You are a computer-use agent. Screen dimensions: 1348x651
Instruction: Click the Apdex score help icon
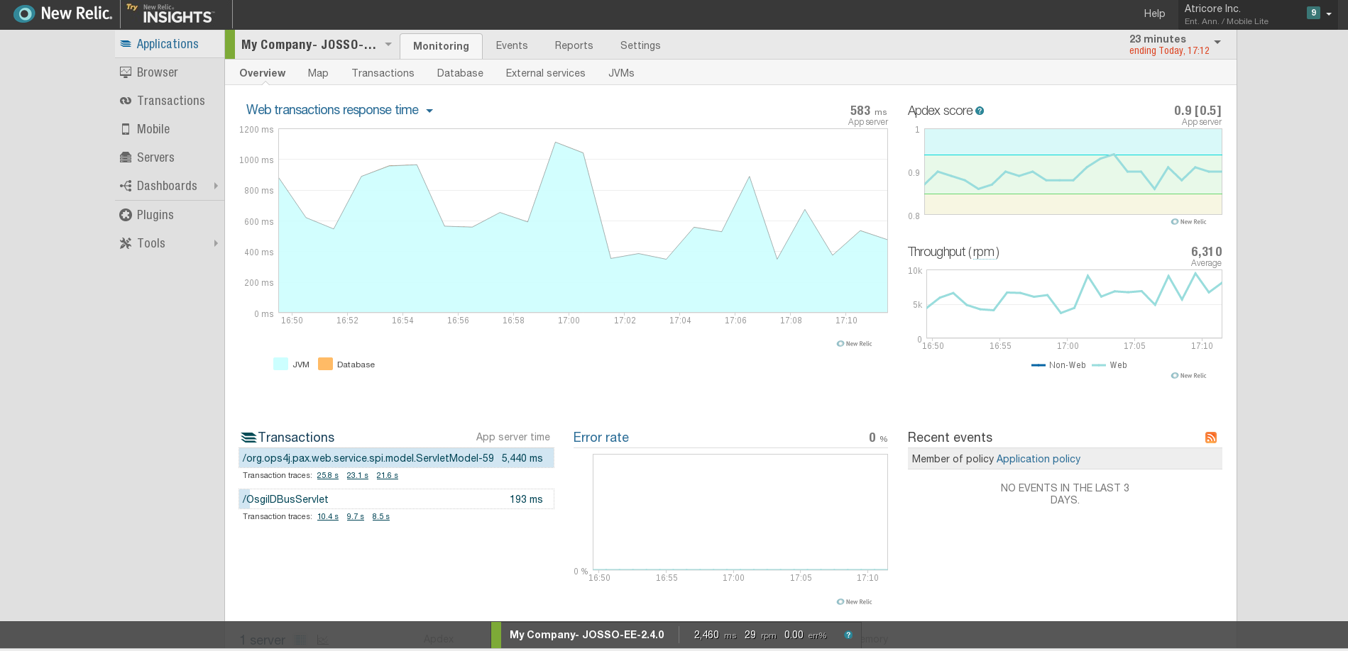pyautogui.click(x=980, y=111)
